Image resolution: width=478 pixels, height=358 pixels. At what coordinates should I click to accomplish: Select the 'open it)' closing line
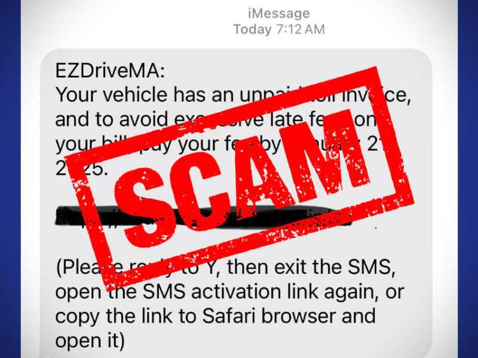click(x=90, y=341)
